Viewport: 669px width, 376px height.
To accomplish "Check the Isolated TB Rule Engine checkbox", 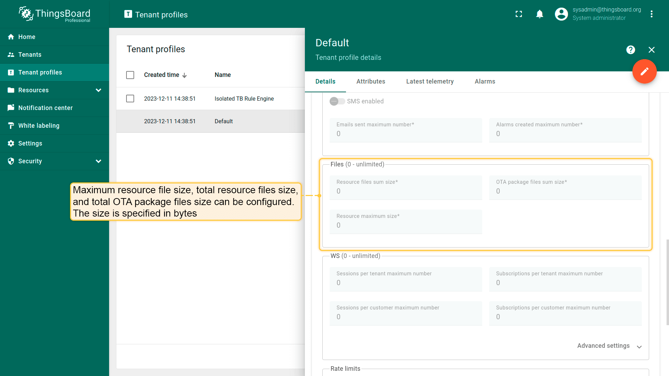I will 130,99.
